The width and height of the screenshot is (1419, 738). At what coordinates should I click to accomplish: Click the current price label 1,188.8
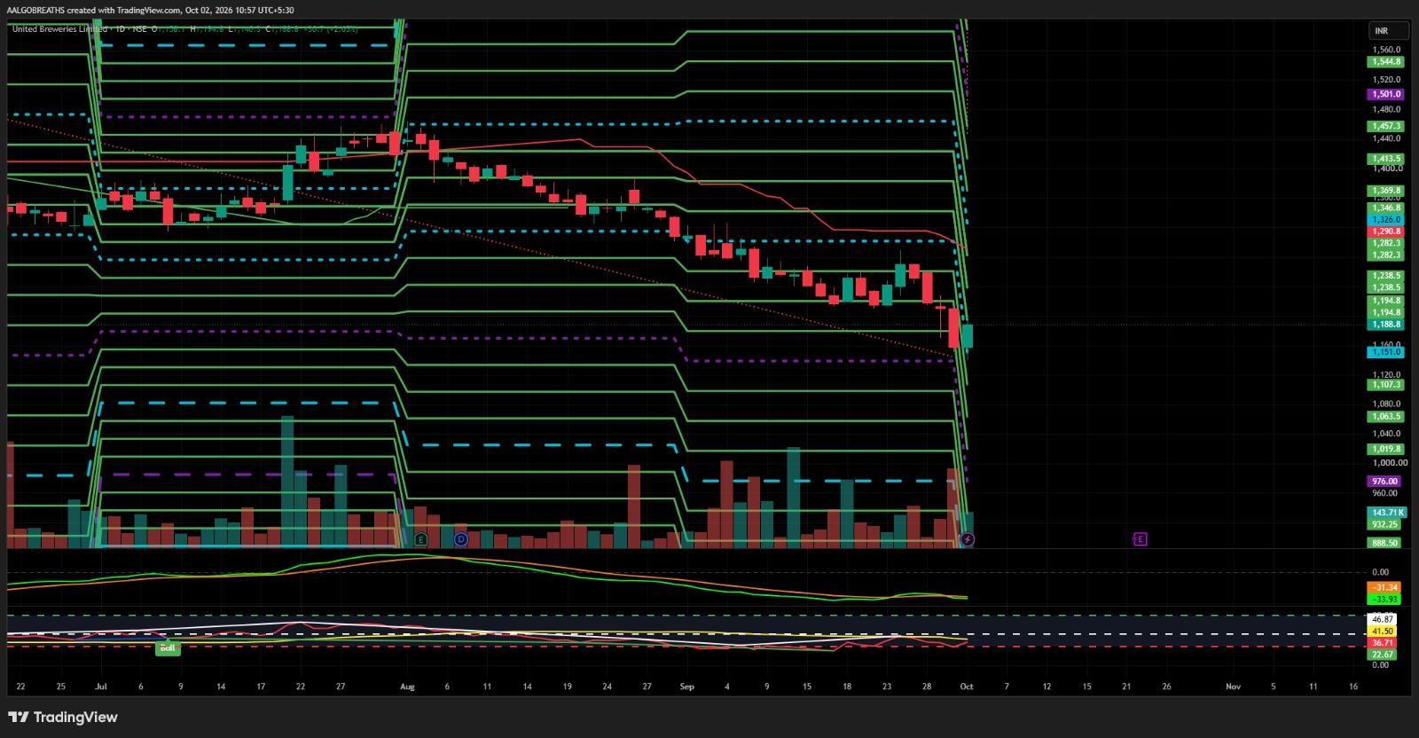(1385, 325)
